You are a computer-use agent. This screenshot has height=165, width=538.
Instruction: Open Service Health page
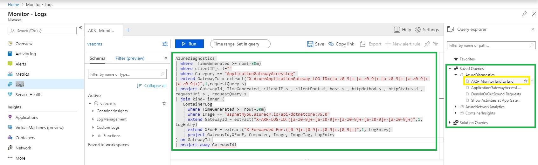tap(28, 94)
